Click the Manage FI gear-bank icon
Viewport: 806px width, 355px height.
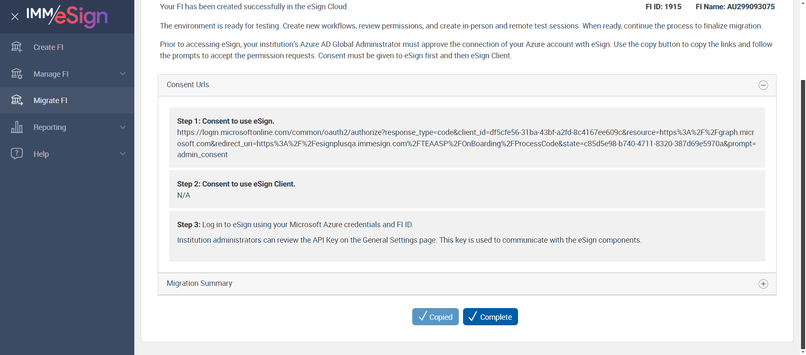[17, 74]
